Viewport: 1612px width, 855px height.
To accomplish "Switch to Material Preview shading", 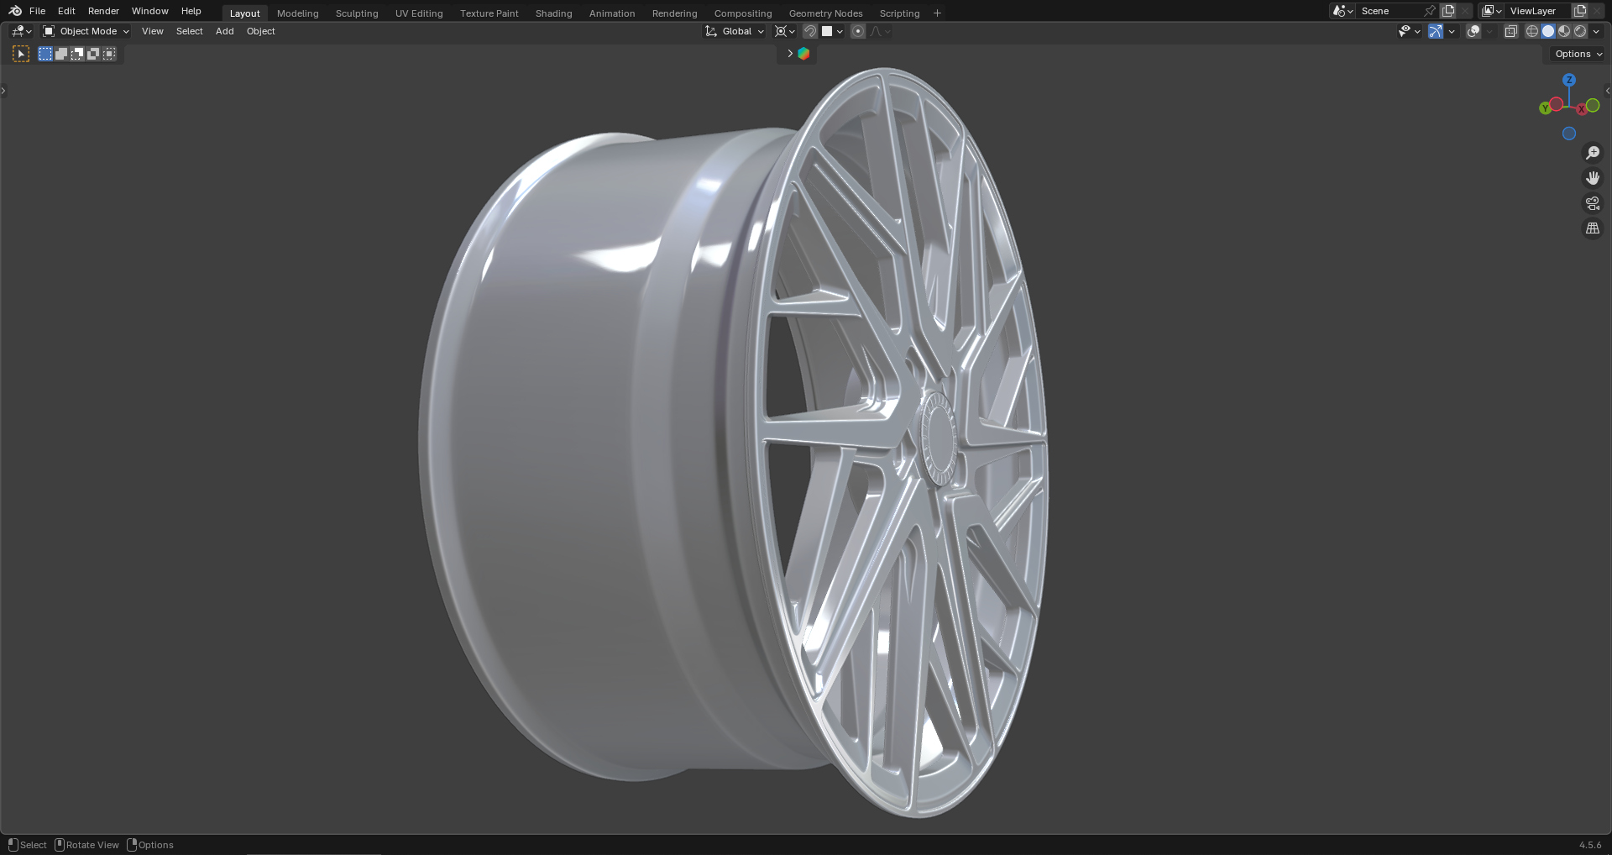I will 1564,31.
